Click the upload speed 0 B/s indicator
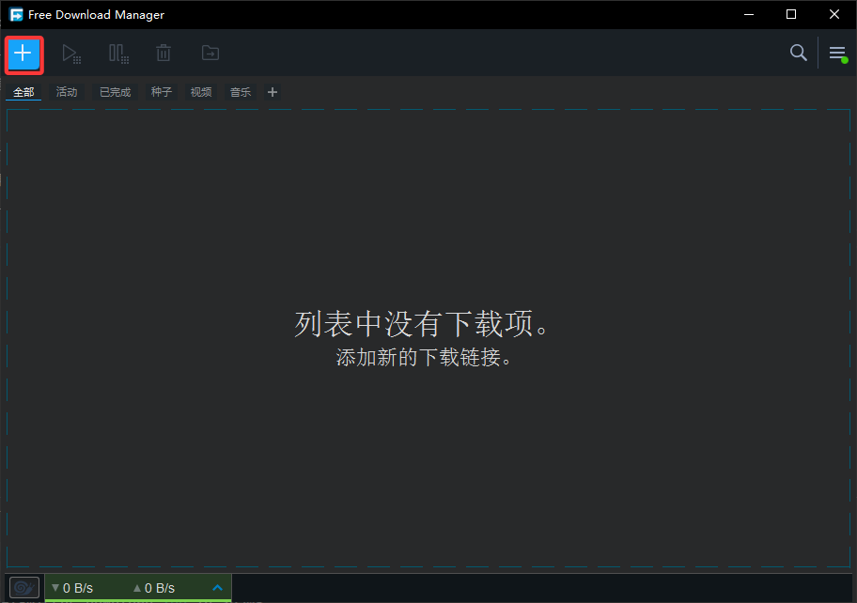The height and width of the screenshot is (603, 857). click(154, 588)
